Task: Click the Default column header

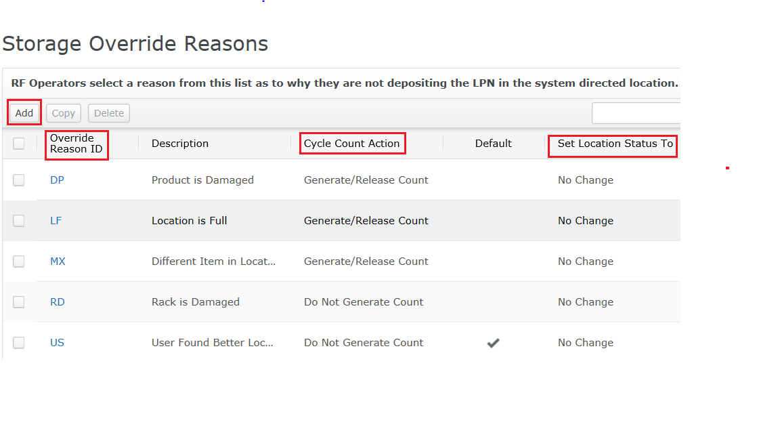Action: (493, 144)
